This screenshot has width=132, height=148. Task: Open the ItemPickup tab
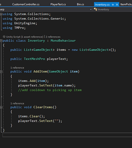click(x=126, y=4)
